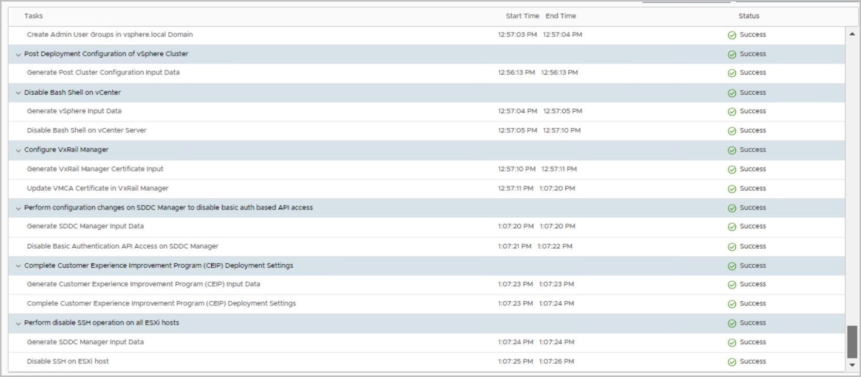This screenshot has height=377, width=861.
Task: Click the scrollbar up arrow
Action: [x=852, y=34]
